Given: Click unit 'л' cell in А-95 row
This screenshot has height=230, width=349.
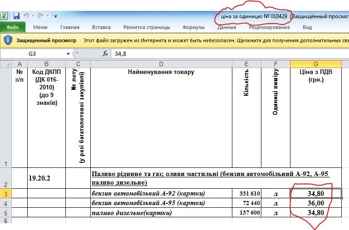Looking at the screenshot, I should pos(276,203).
